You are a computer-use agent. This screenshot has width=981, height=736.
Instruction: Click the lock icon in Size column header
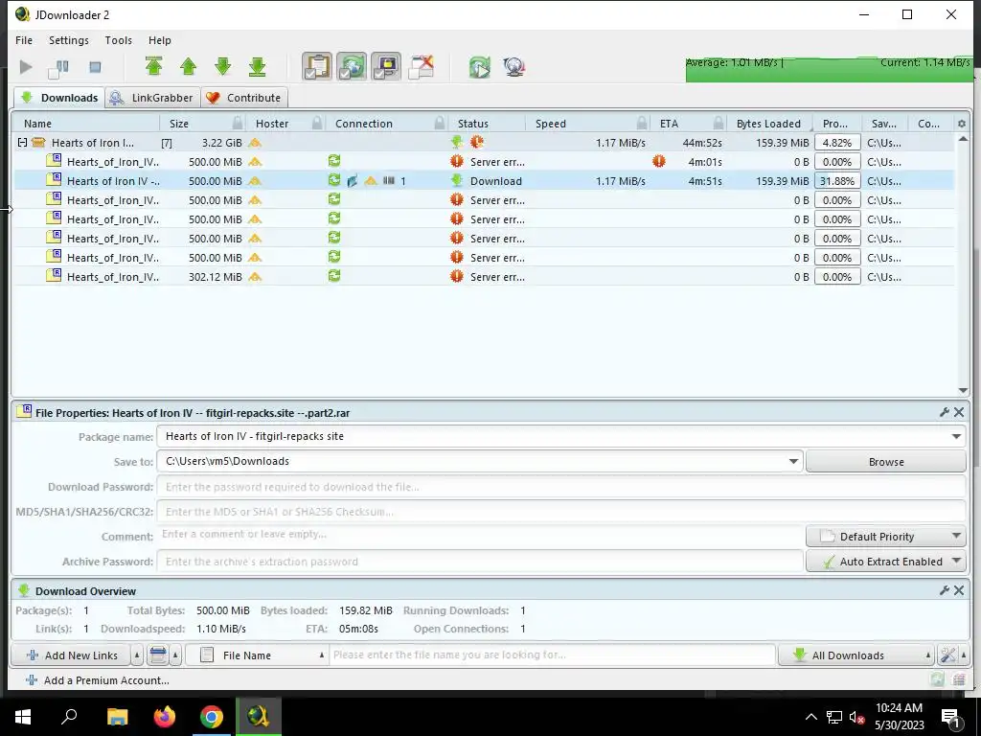click(x=238, y=124)
